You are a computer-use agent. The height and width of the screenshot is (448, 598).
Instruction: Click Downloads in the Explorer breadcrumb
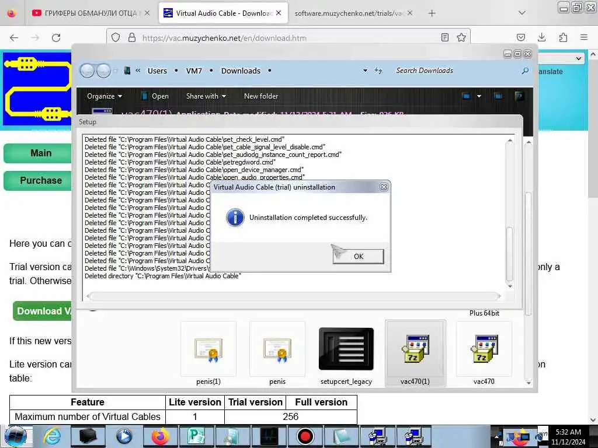coord(241,71)
